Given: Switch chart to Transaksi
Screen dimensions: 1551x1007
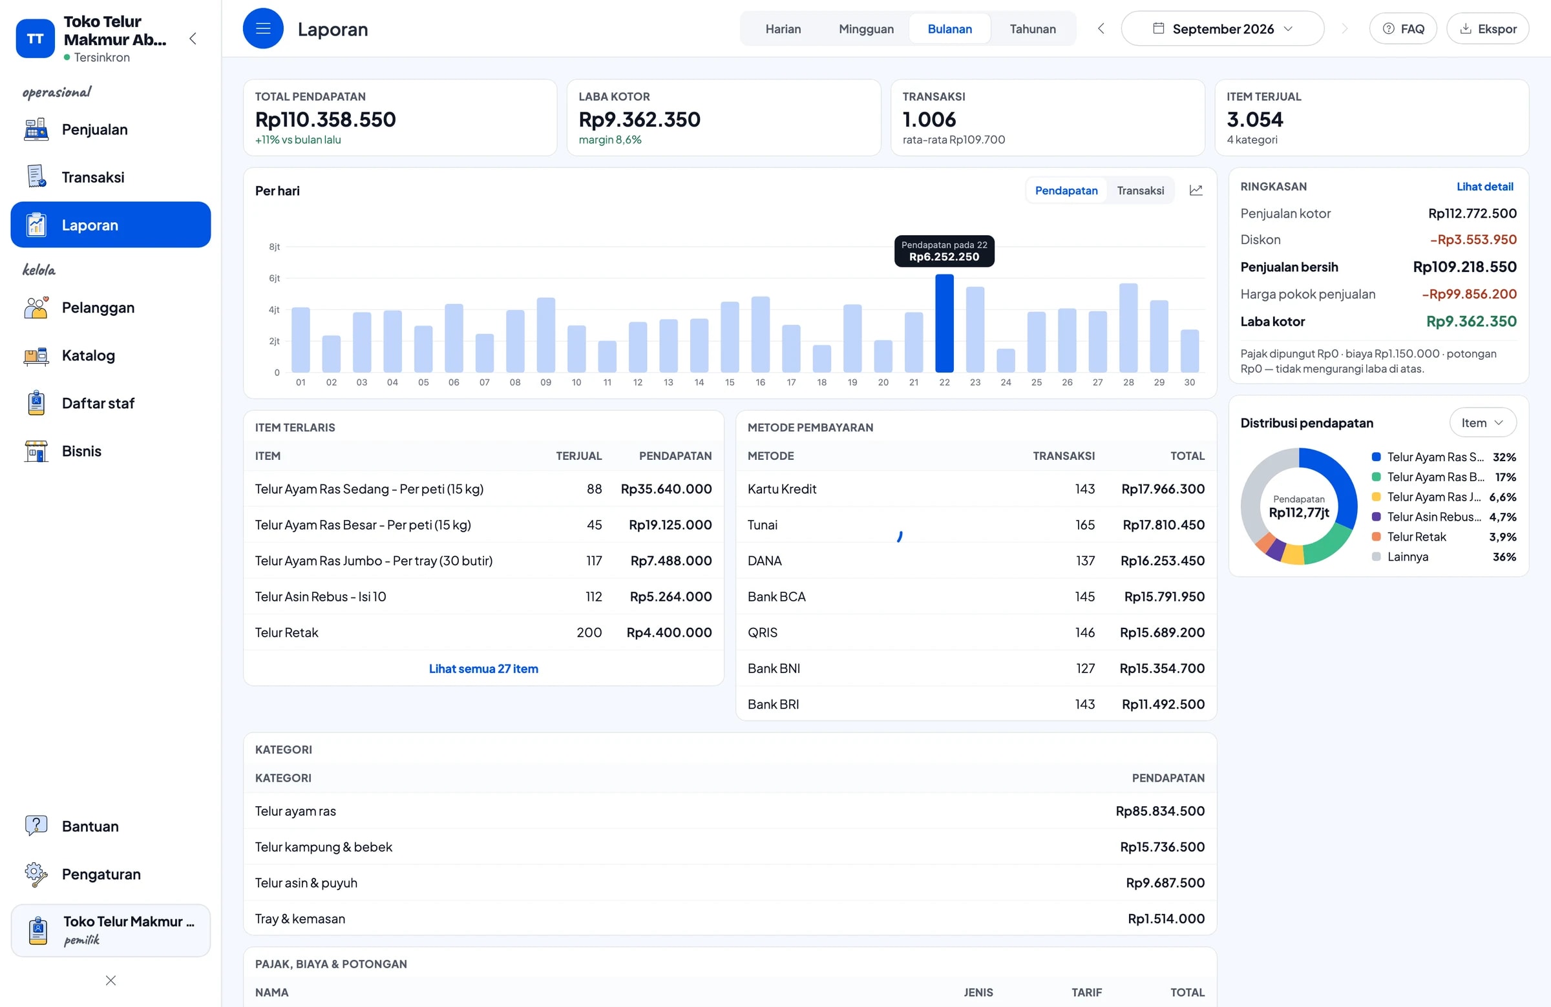Looking at the screenshot, I should coord(1141,190).
